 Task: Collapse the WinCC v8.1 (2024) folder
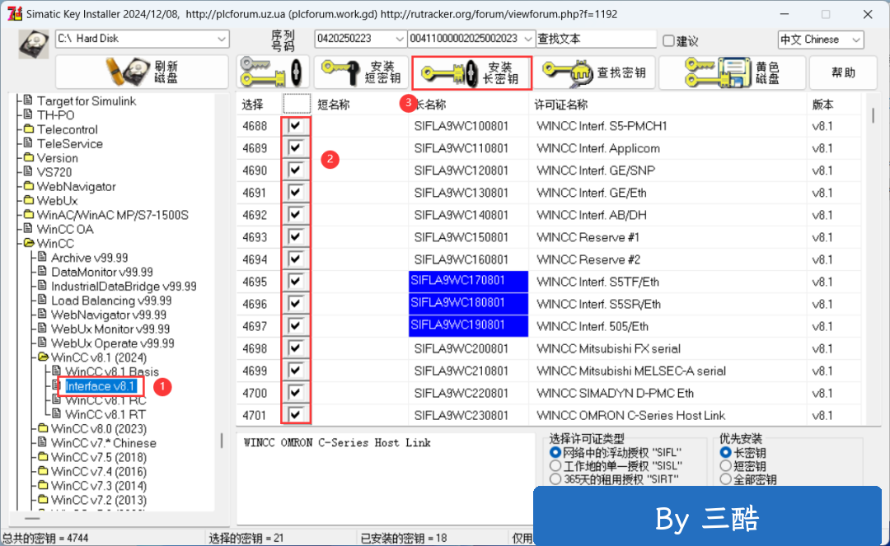tap(43, 357)
